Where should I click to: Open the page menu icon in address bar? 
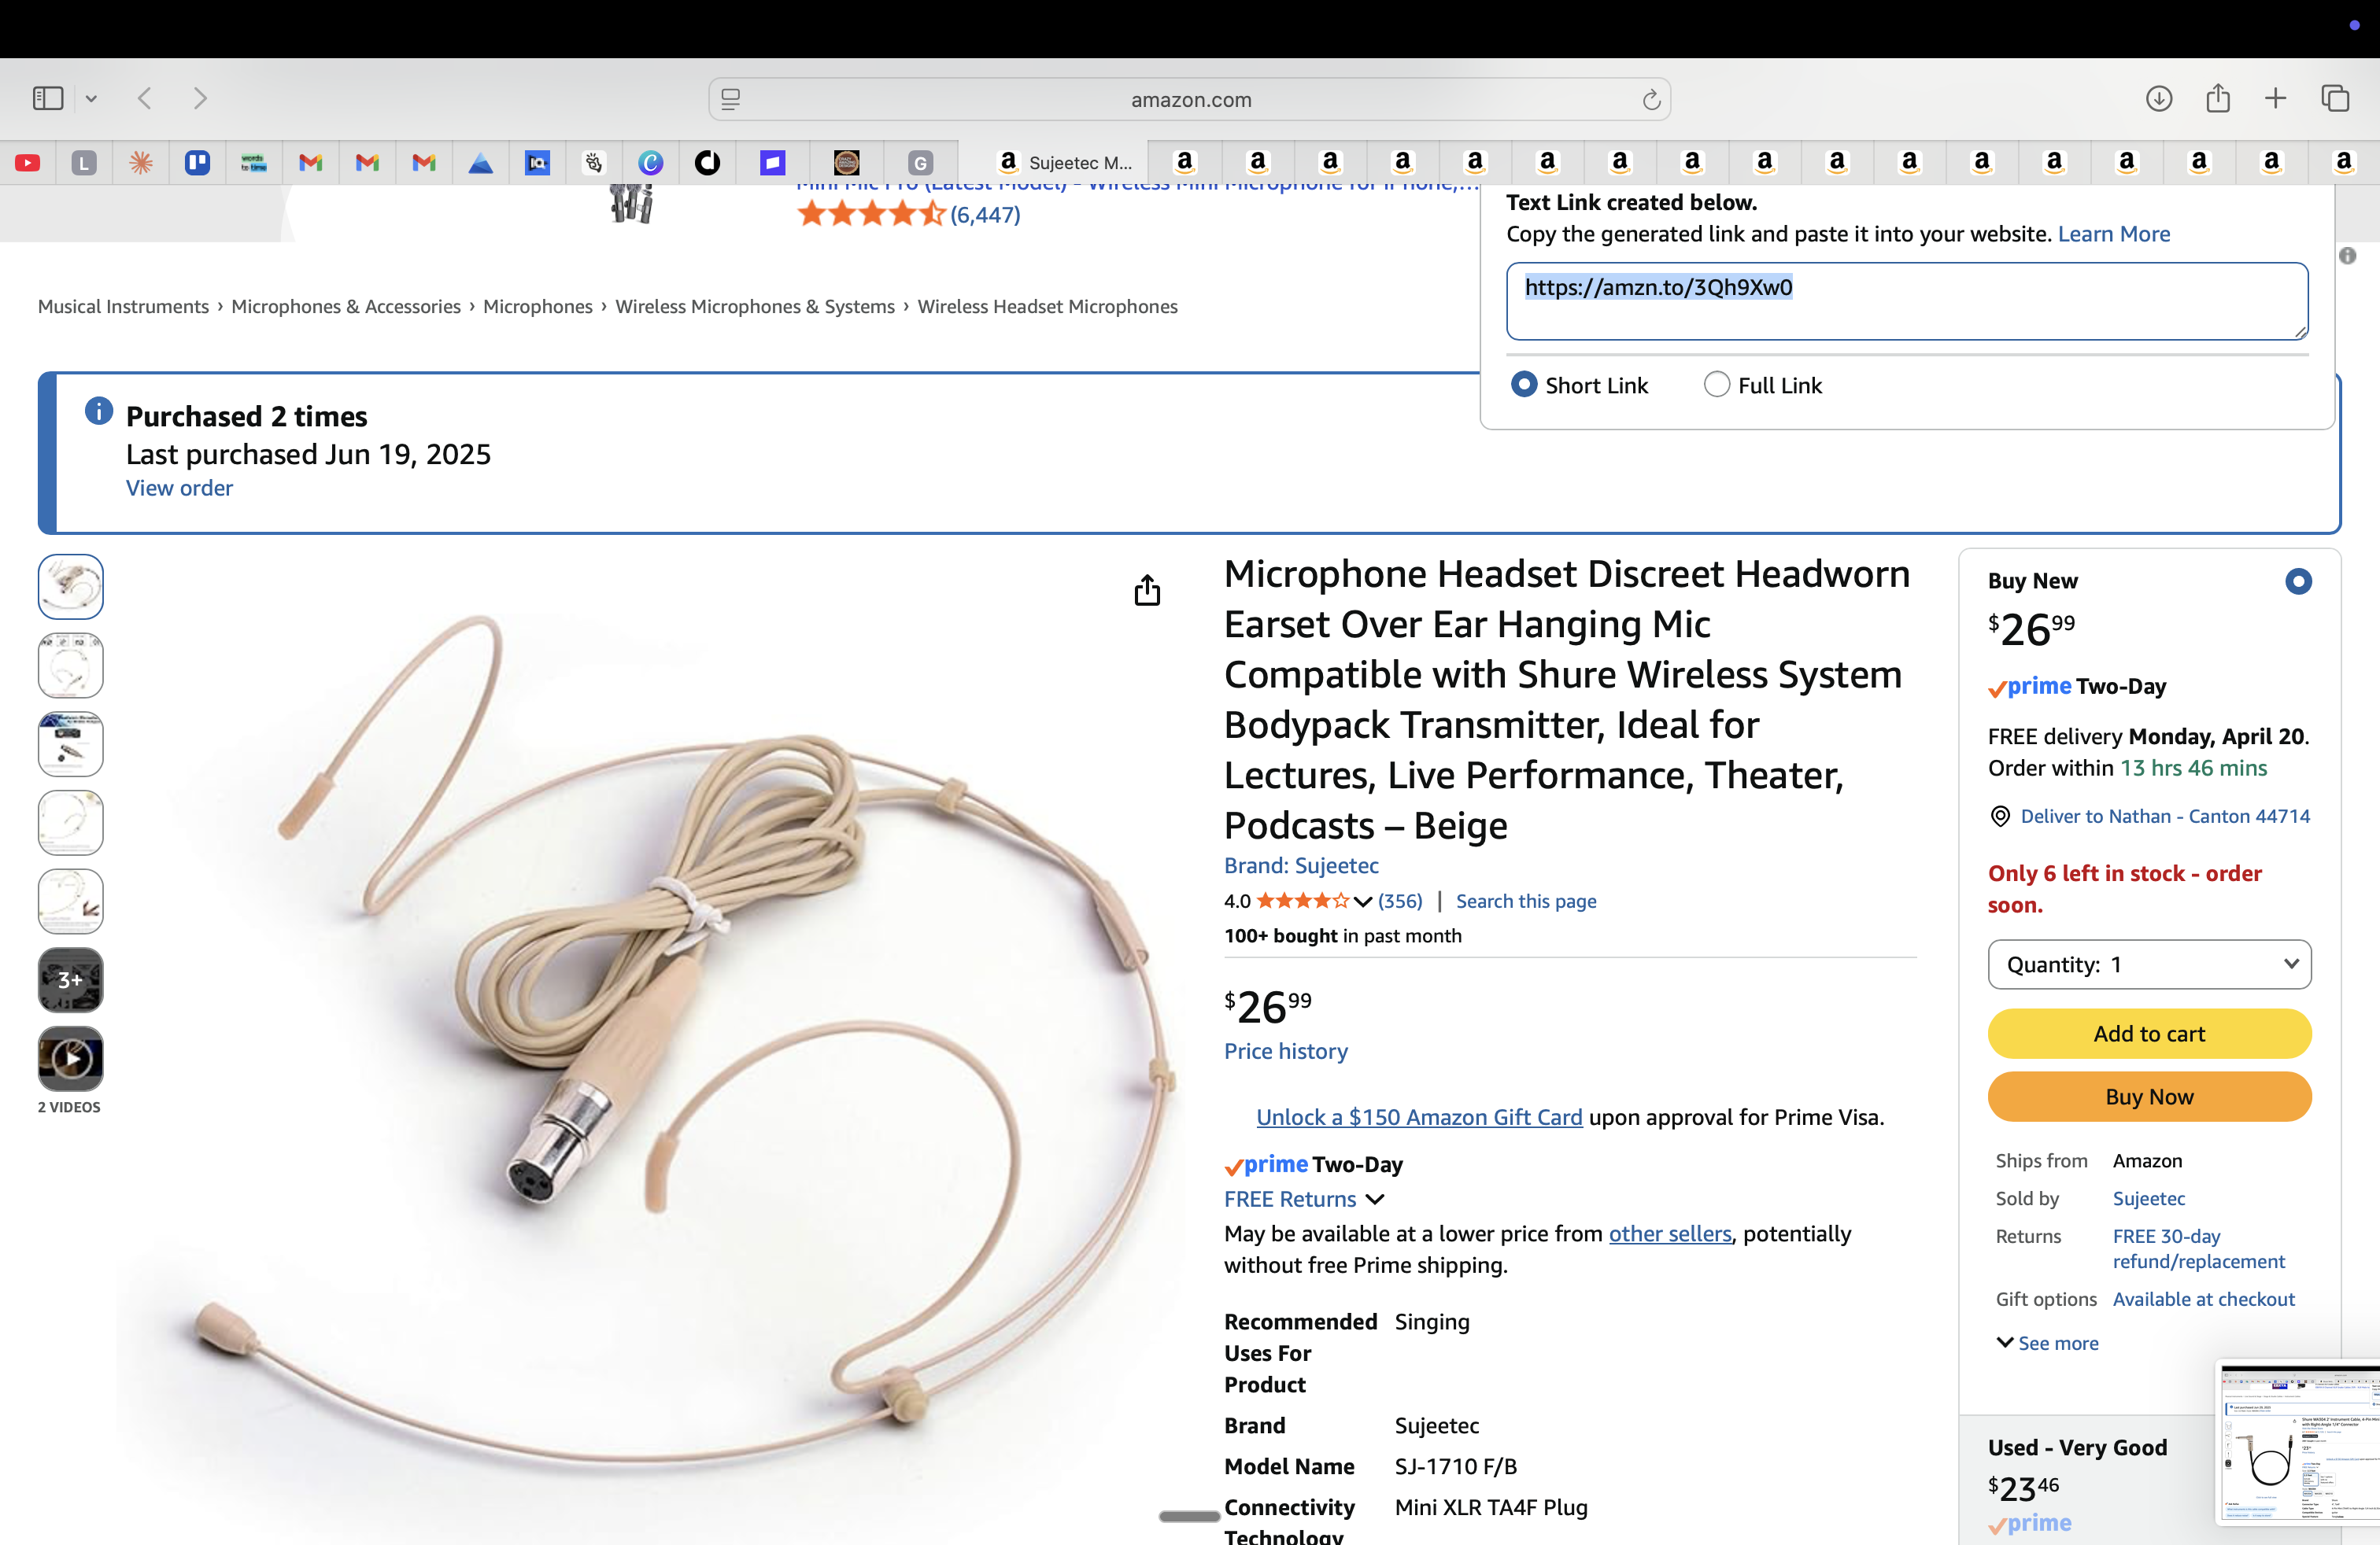click(x=731, y=99)
